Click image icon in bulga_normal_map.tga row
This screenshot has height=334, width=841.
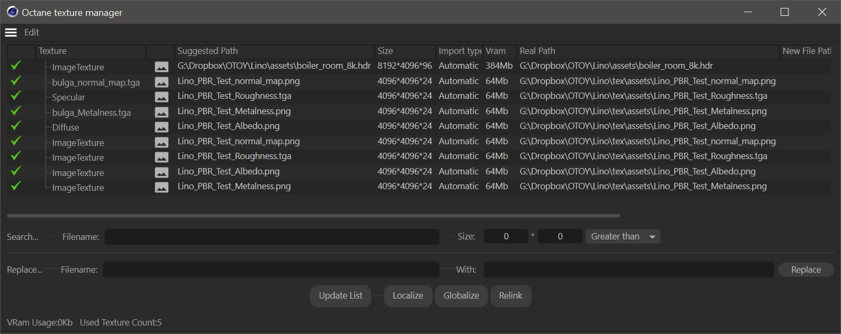tap(161, 82)
